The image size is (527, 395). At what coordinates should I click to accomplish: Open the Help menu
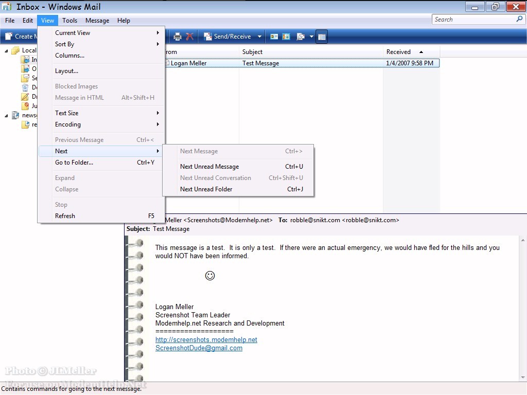coord(124,21)
